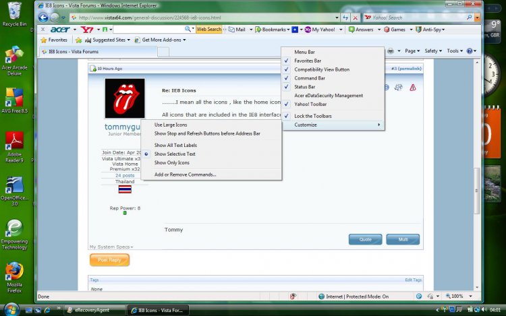Click the IE Forward arrow button
This screenshot has height=316, width=506.
coord(55,18)
